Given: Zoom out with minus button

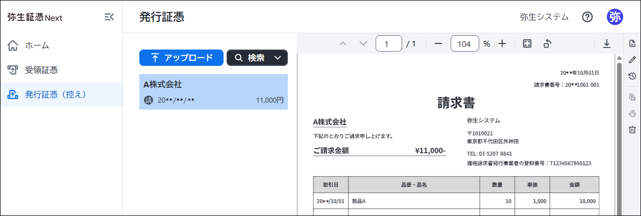Looking at the screenshot, I should tap(438, 44).
